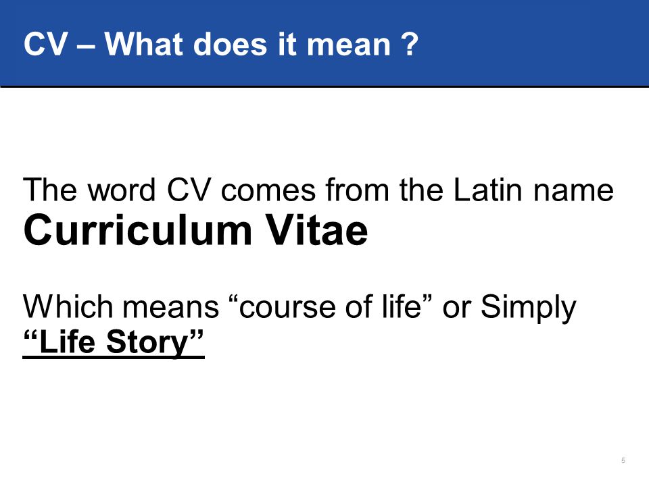The height and width of the screenshot is (486, 649).
Task: Click the word "means" in the second paragraph
Action: (170, 308)
